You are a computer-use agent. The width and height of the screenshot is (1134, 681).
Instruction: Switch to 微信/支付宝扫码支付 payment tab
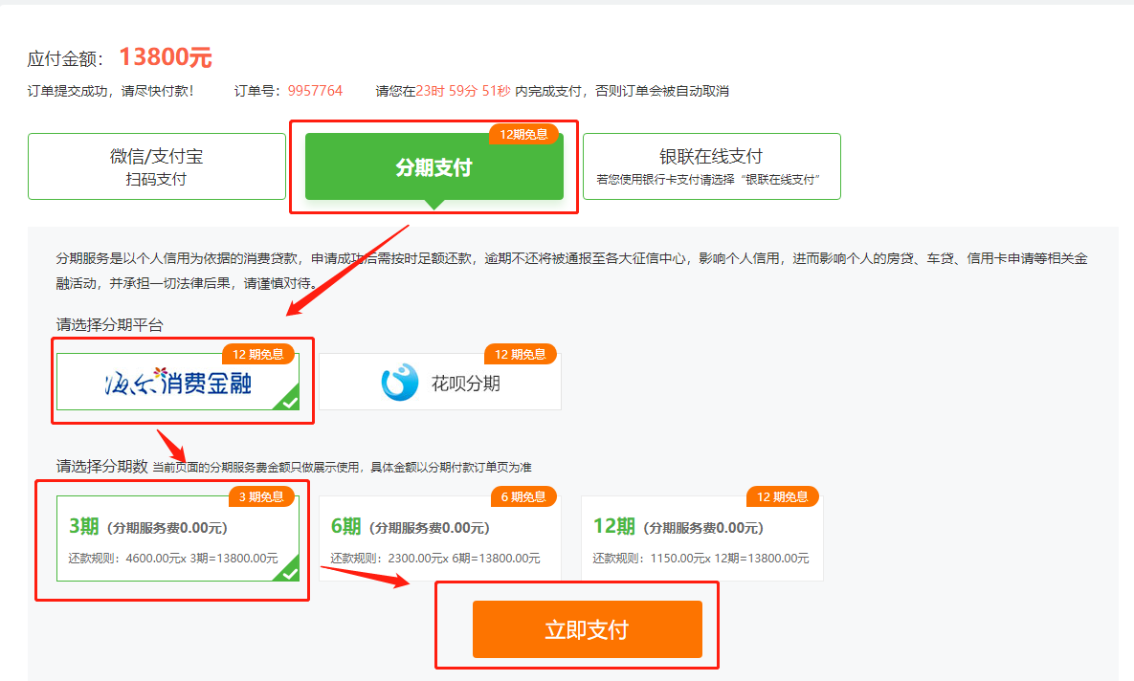pyautogui.click(x=157, y=166)
